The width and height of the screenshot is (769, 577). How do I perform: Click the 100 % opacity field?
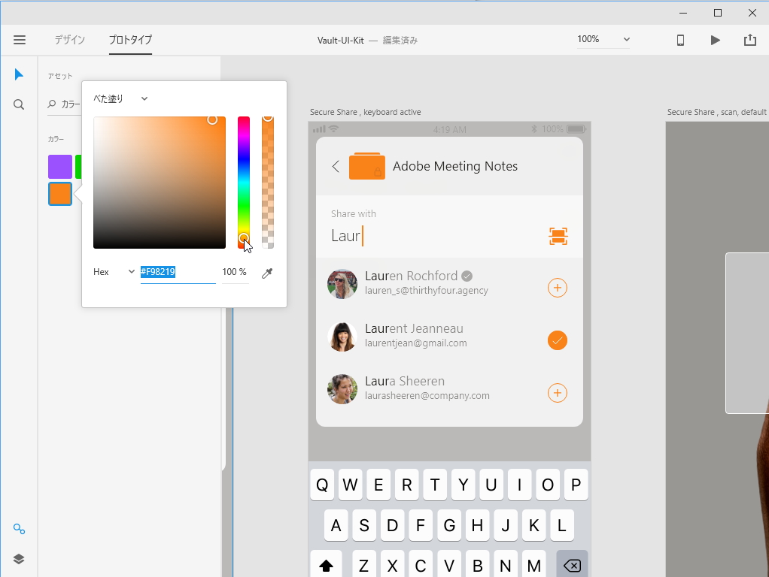(235, 272)
